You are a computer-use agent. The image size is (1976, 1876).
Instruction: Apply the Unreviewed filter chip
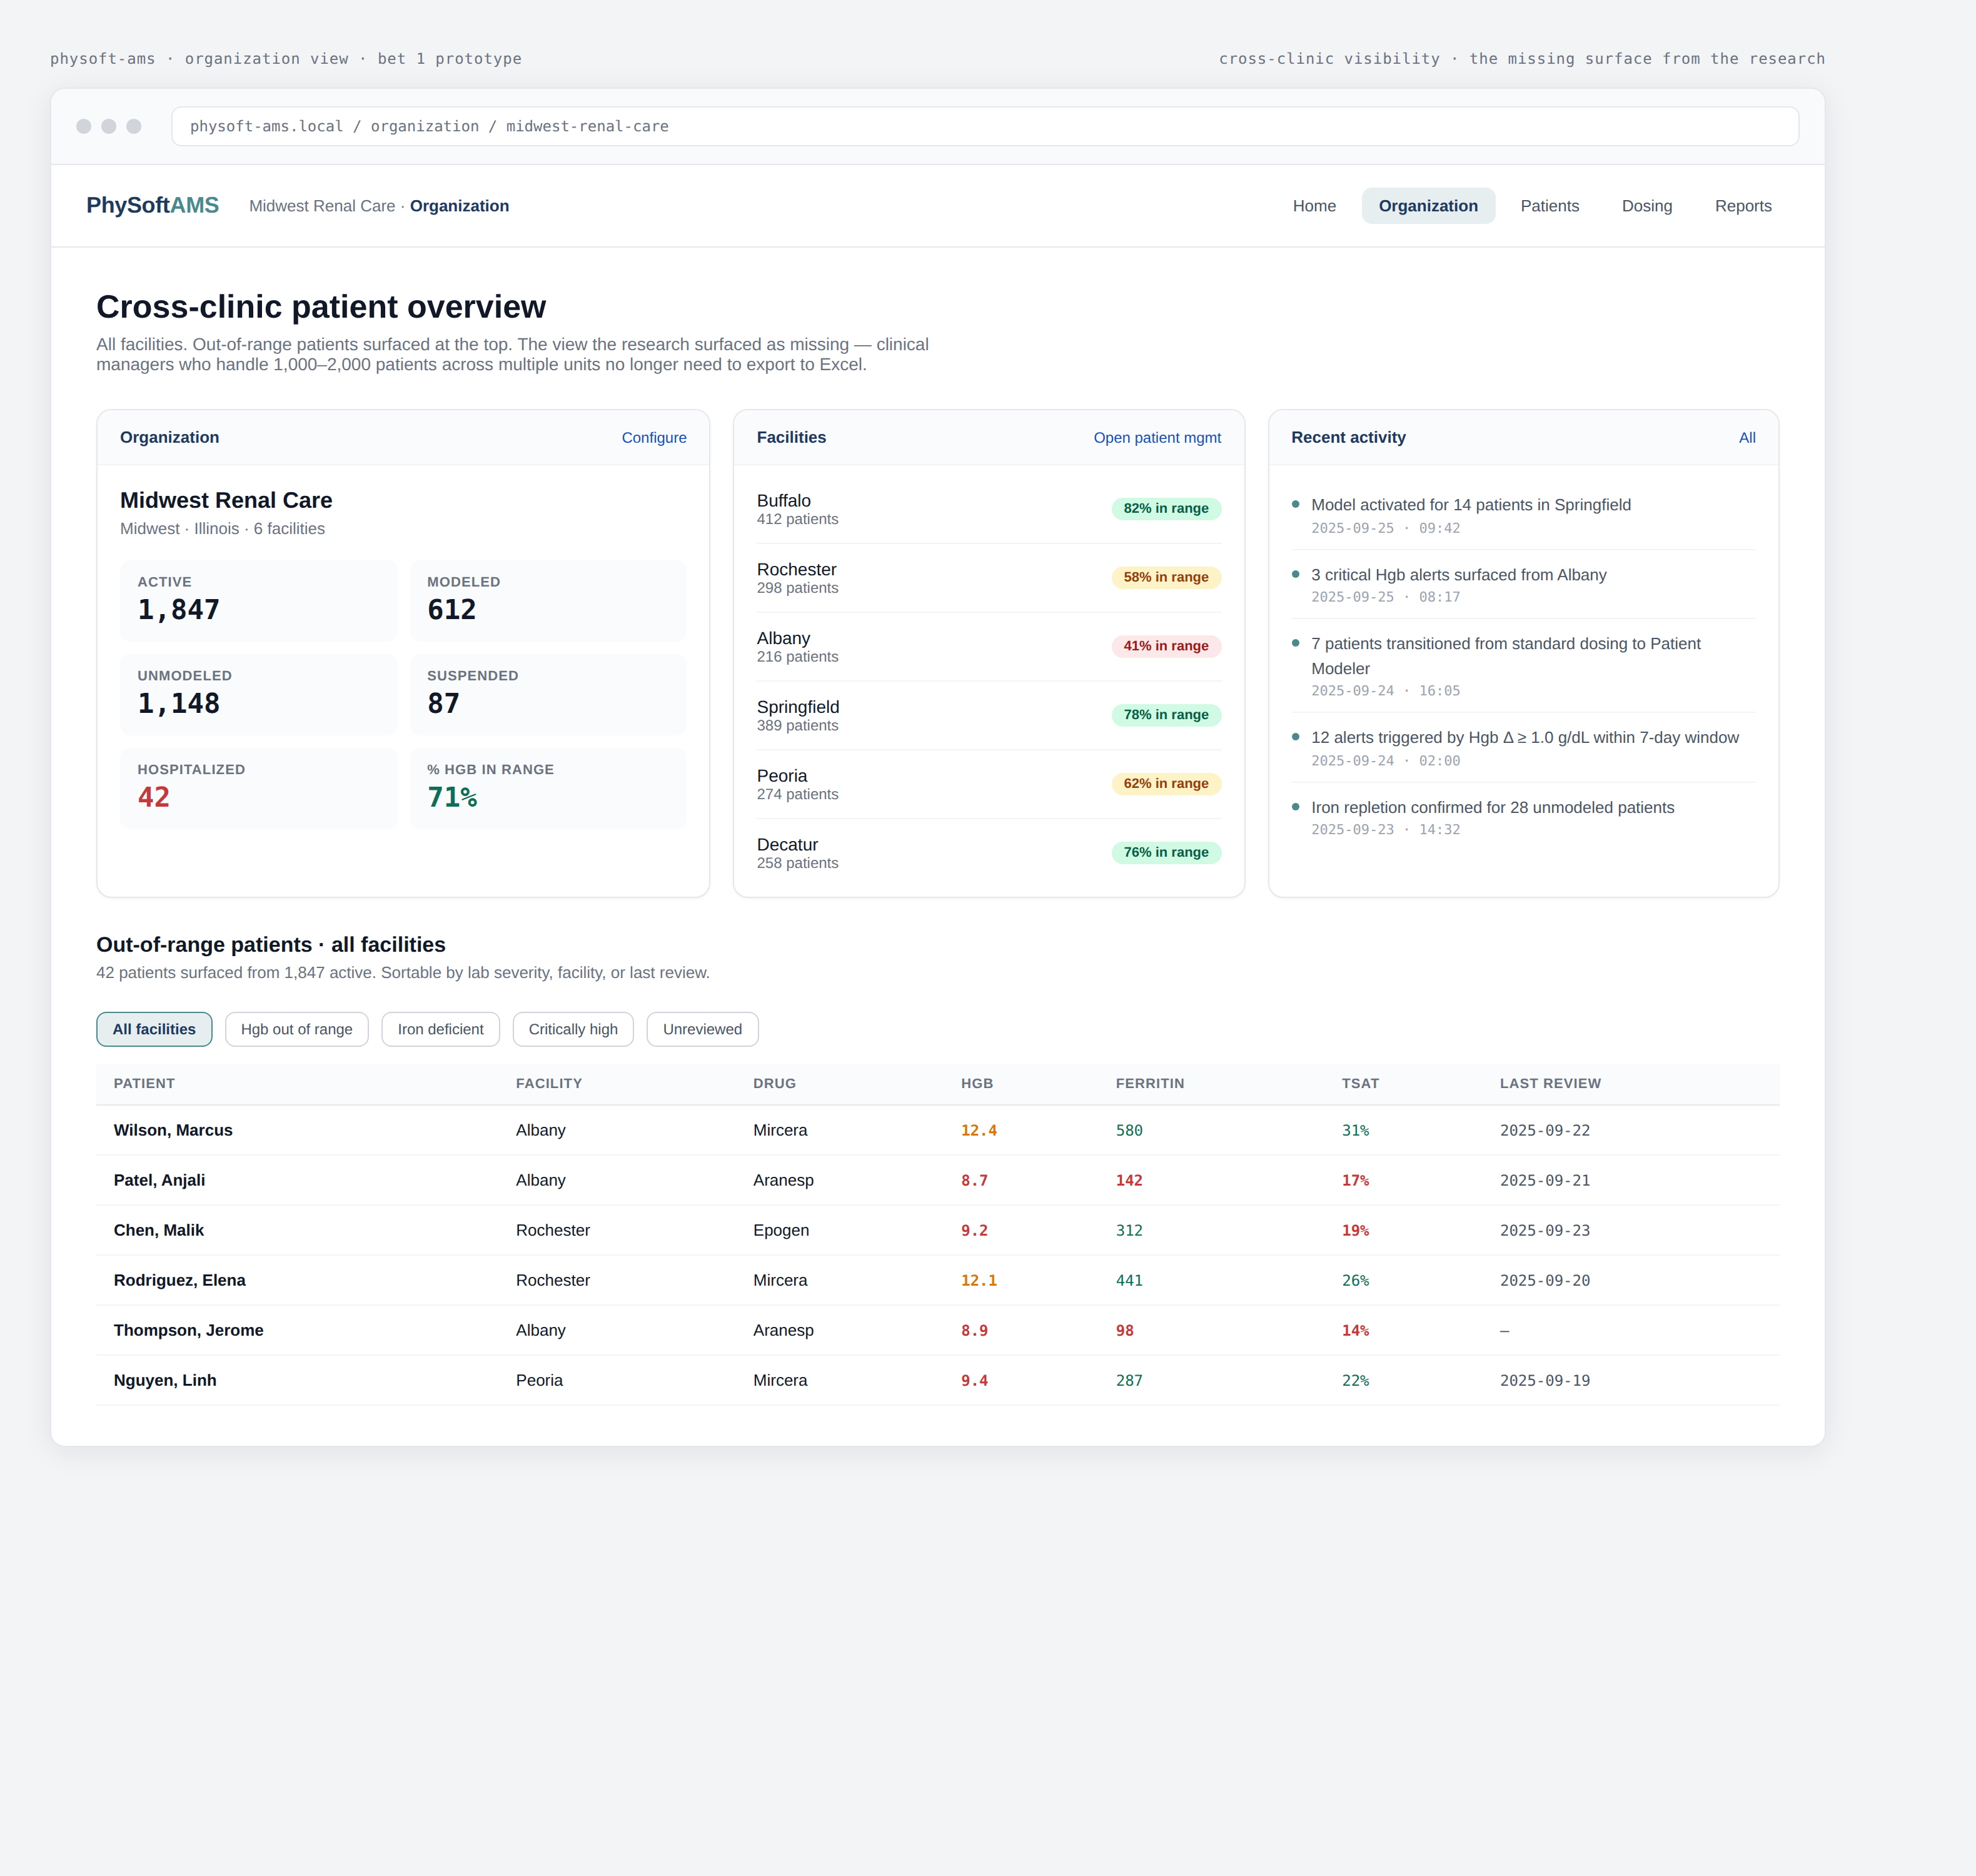pyautogui.click(x=702, y=1029)
